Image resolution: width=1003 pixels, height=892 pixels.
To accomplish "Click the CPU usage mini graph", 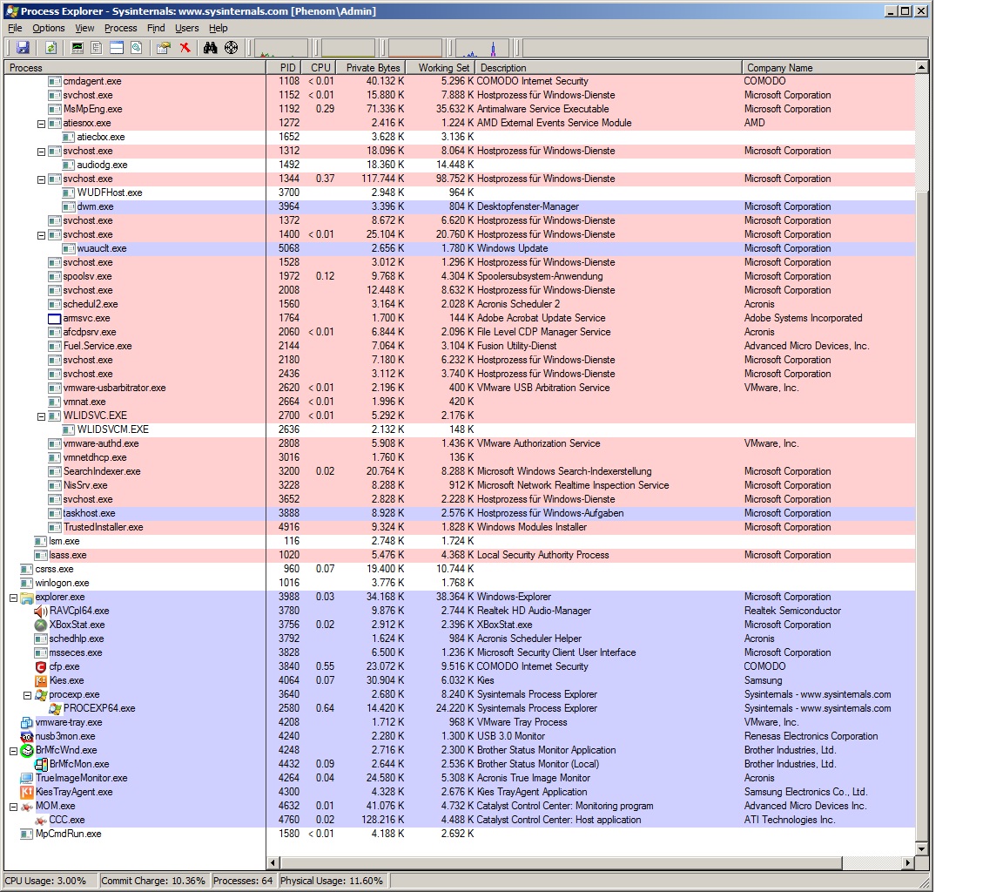I will coord(281,48).
